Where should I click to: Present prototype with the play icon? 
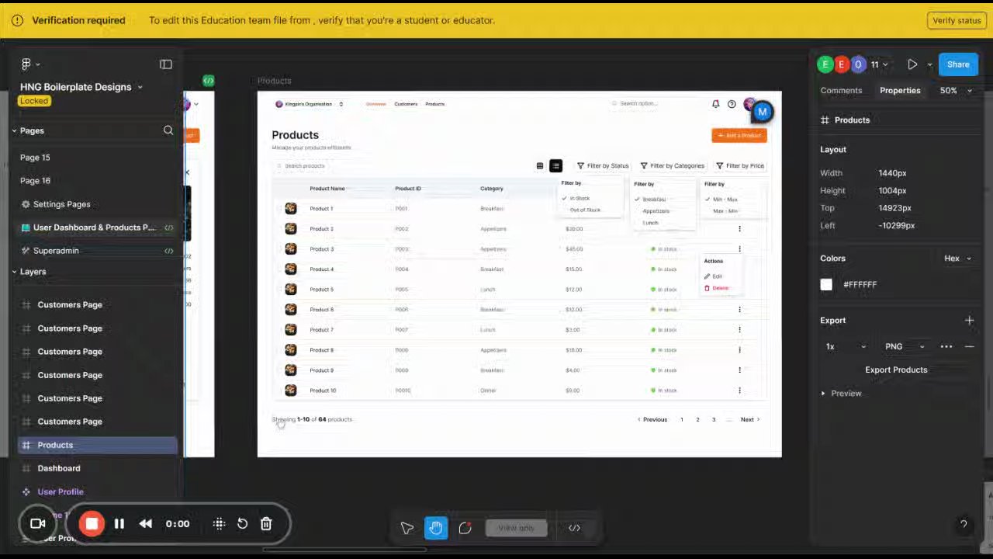coord(912,64)
